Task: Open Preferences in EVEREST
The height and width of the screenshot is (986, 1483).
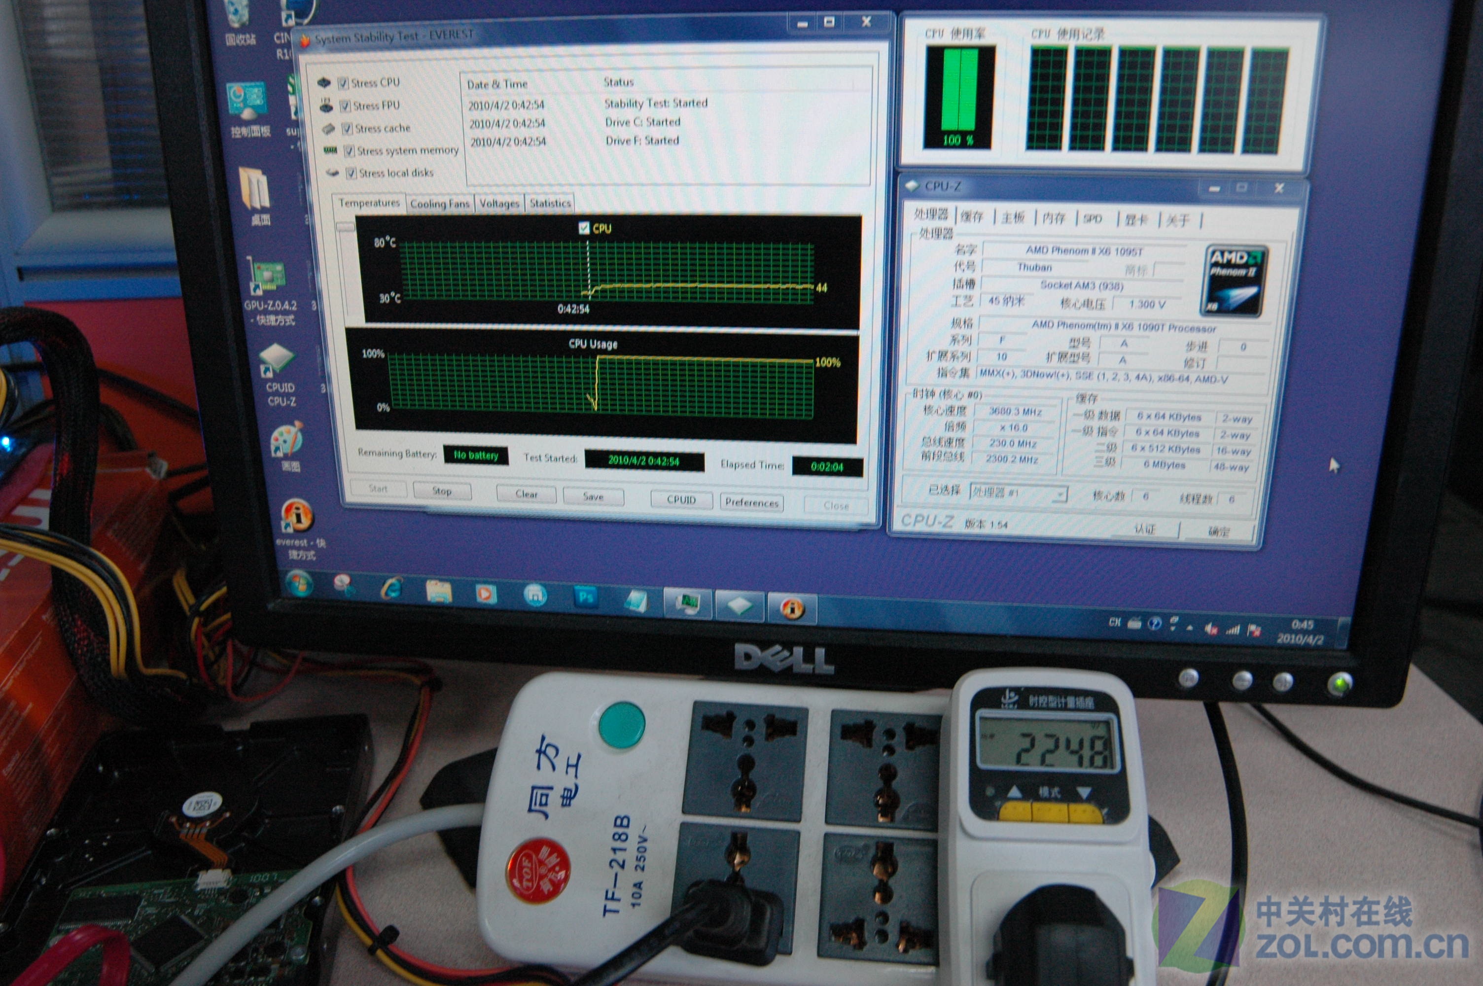Action: point(751,502)
